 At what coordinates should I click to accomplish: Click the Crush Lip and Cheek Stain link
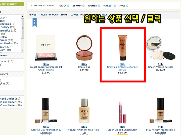pyautogui.click(x=122, y=130)
